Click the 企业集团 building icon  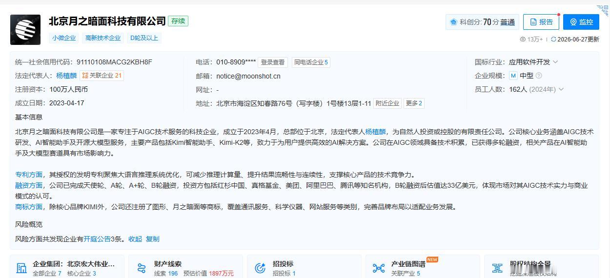pyautogui.click(x=21, y=268)
